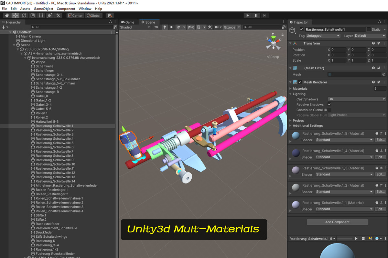Open the custom editor tools button
This screenshot has width=388, height=258.
pos(58,15)
